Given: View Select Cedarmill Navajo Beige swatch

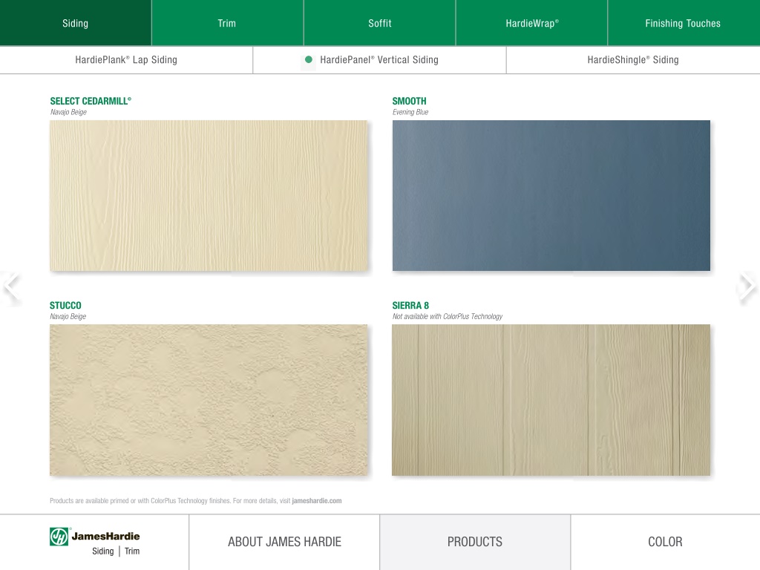Looking at the screenshot, I should click(x=209, y=196).
